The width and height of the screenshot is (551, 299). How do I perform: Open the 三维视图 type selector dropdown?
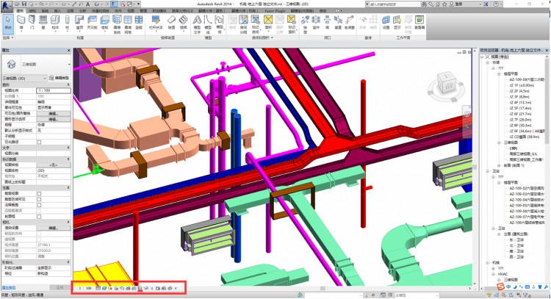pos(69,65)
